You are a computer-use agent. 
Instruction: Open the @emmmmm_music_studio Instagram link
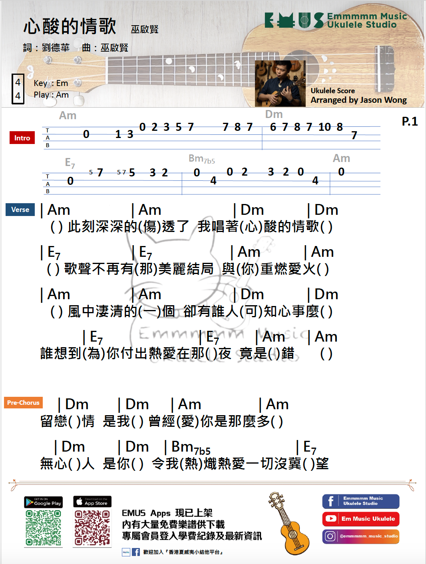(x=360, y=536)
